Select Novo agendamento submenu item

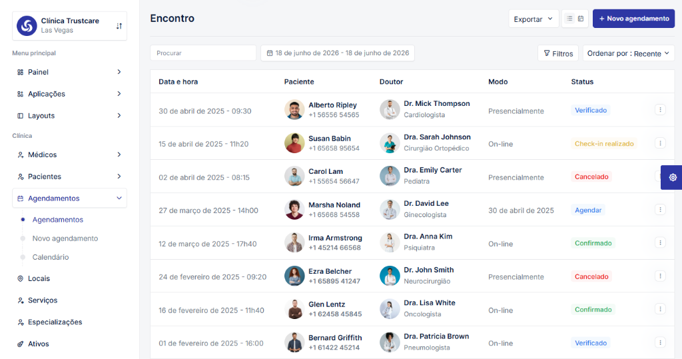point(65,238)
